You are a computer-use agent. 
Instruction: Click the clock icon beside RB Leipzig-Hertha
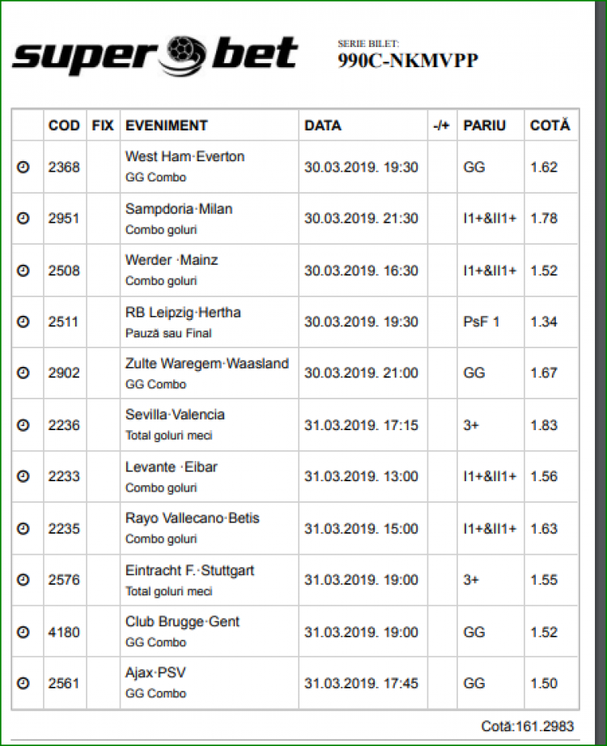tap(23, 322)
